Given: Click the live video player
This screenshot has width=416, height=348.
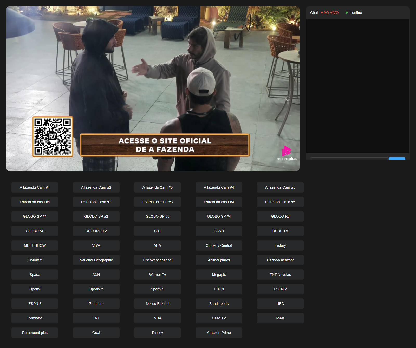Looking at the screenshot, I should coord(153,78).
